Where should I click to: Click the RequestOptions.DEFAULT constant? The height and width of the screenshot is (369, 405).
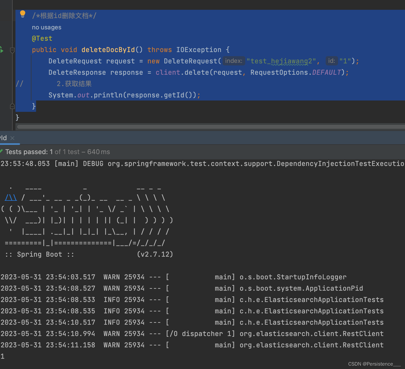coord(296,72)
